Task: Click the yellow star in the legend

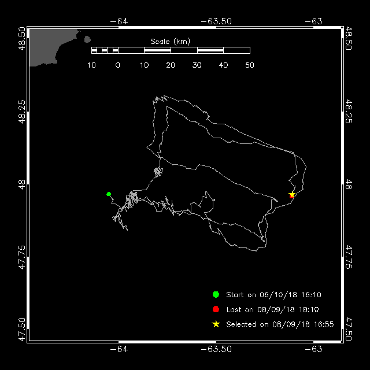Action: [x=216, y=324]
